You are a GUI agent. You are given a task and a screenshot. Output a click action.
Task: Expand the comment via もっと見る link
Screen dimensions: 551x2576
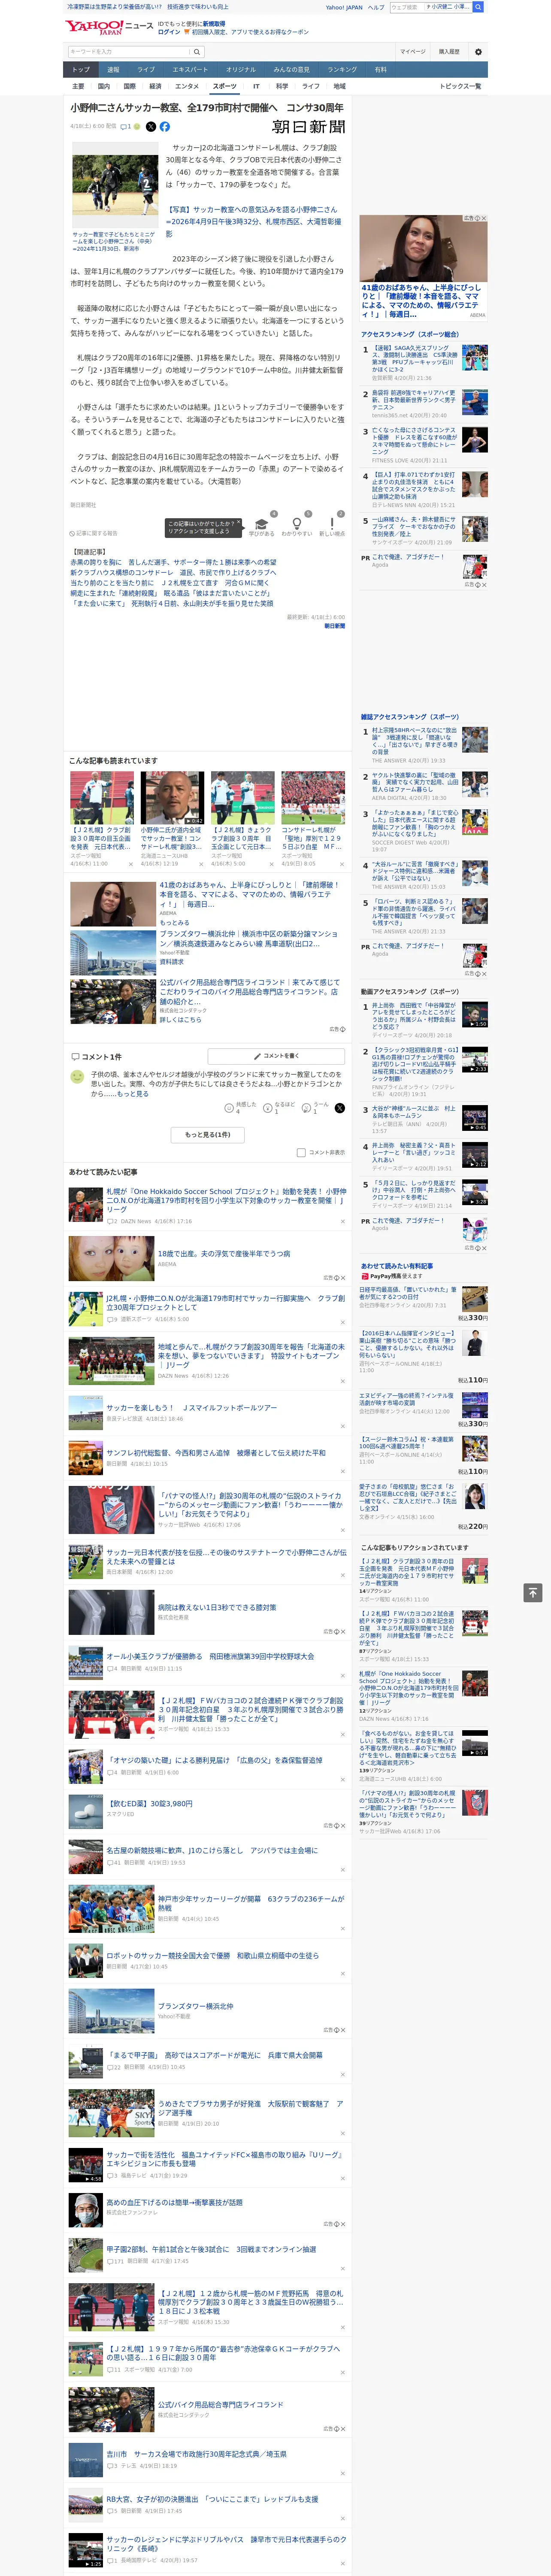click(x=134, y=1094)
